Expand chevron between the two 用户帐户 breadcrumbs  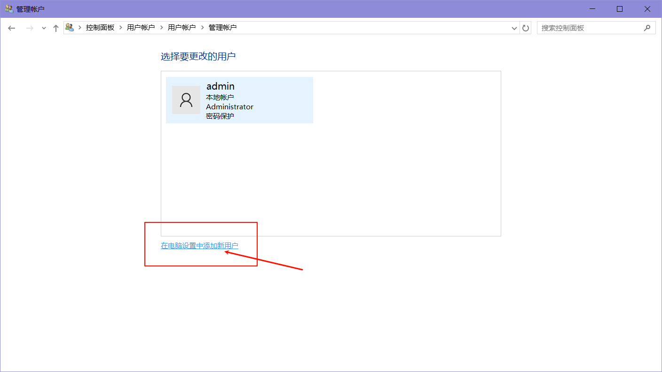(162, 28)
